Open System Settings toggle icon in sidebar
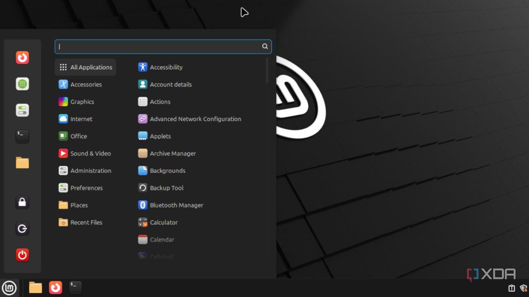 (x=22, y=110)
